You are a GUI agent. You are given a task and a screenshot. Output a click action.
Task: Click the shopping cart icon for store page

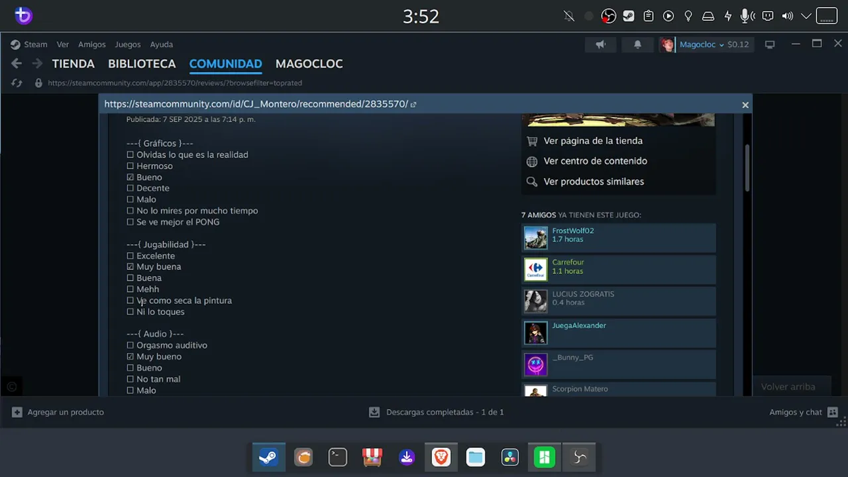coord(531,140)
